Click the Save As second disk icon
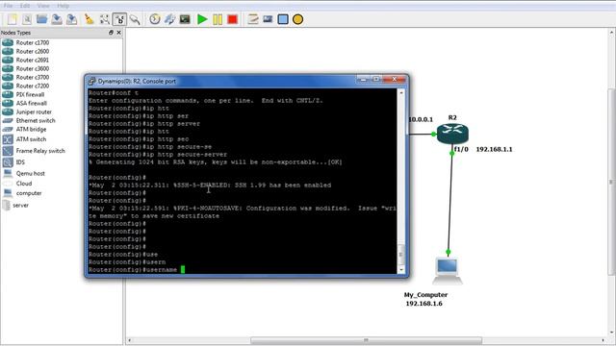 point(71,19)
